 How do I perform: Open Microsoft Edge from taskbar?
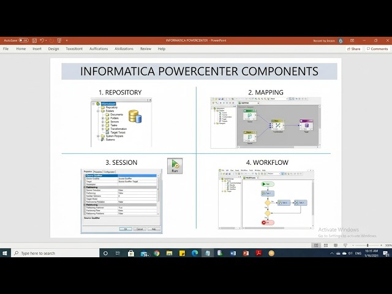coord(195,253)
